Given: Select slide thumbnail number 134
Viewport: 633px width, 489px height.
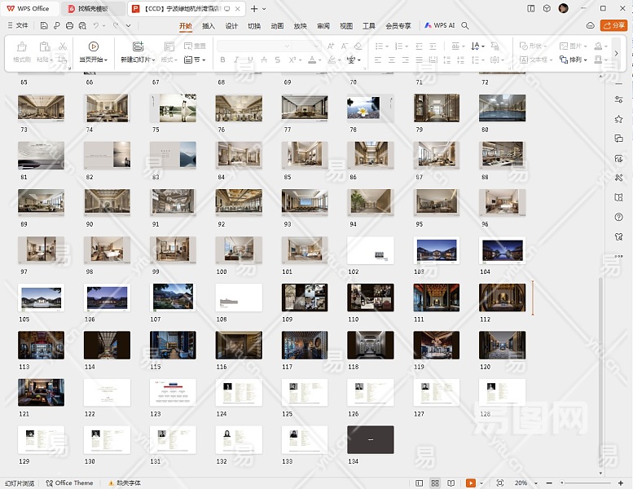Looking at the screenshot, I should [x=370, y=439].
